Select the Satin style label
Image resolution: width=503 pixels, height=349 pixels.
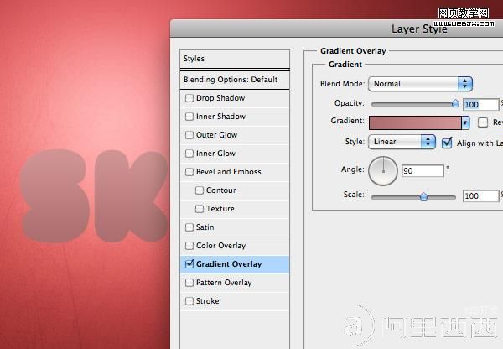tap(205, 227)
